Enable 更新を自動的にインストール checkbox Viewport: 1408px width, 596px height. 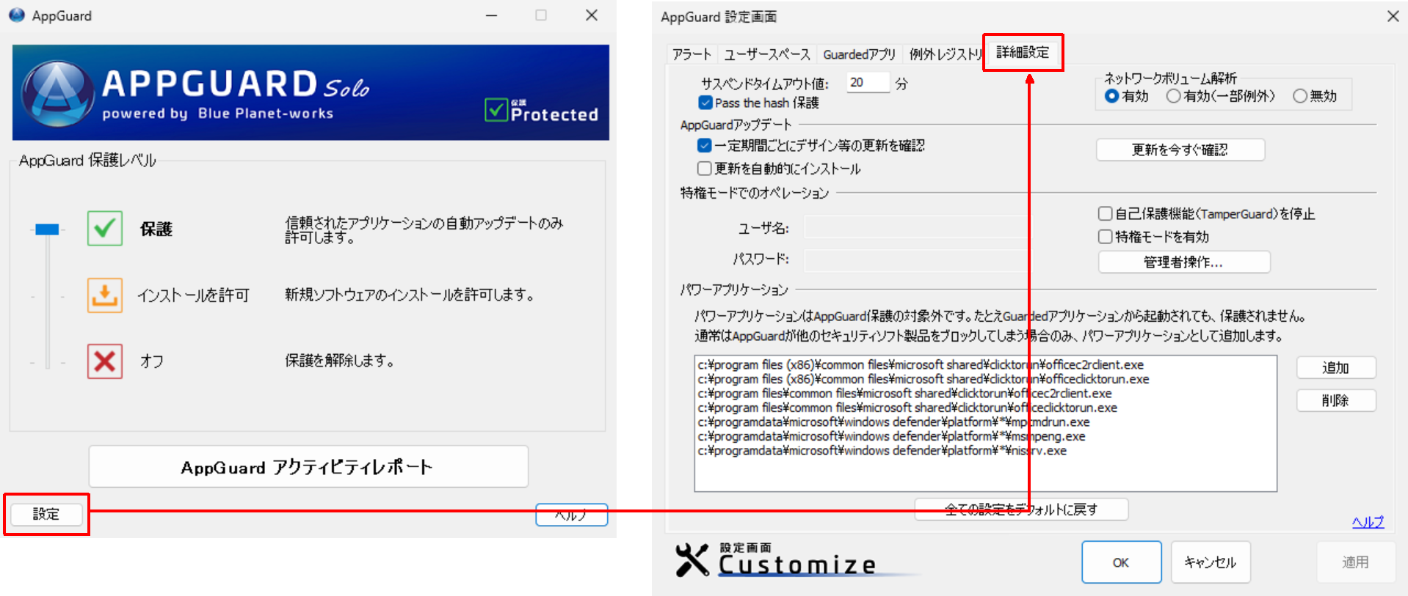[705, 169]
